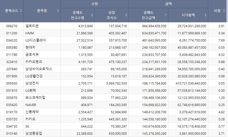The width and height of the screenshot is (228, 137).
Task: Sort by 종목코드 column arrows
Action: [x=21, y=10]
